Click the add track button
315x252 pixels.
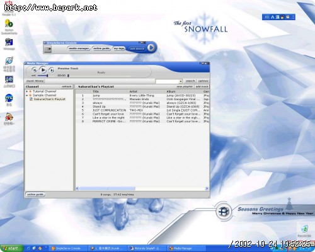[202, 86]
